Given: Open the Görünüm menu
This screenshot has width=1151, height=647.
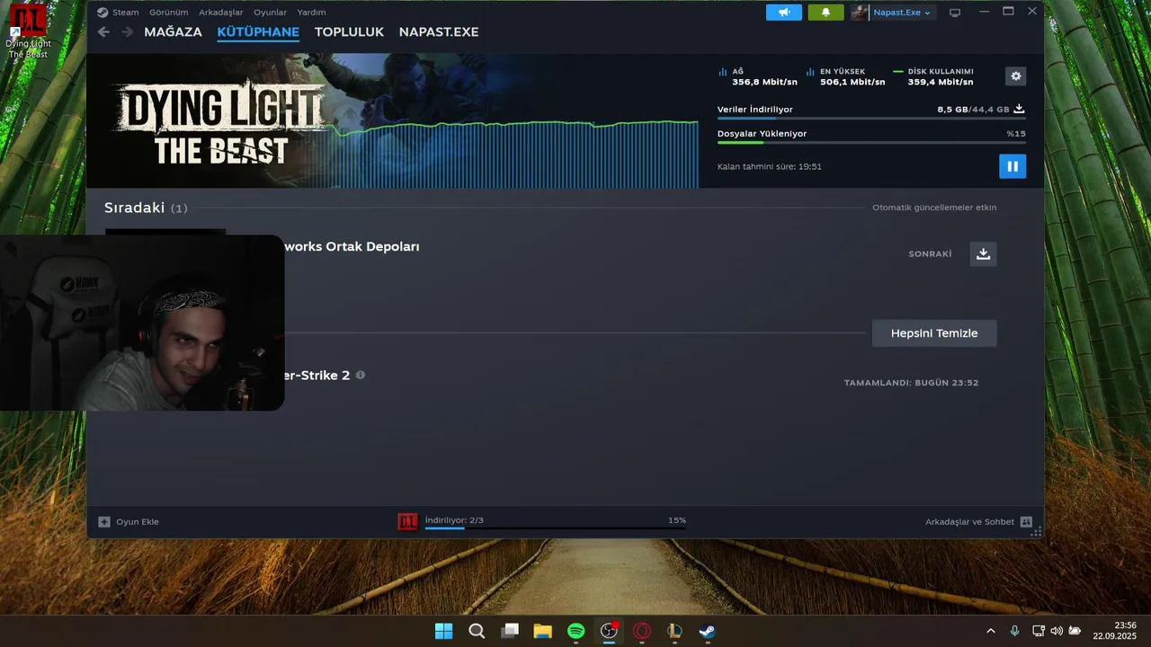Looking at the screenshot, I should tap(168, 13).
